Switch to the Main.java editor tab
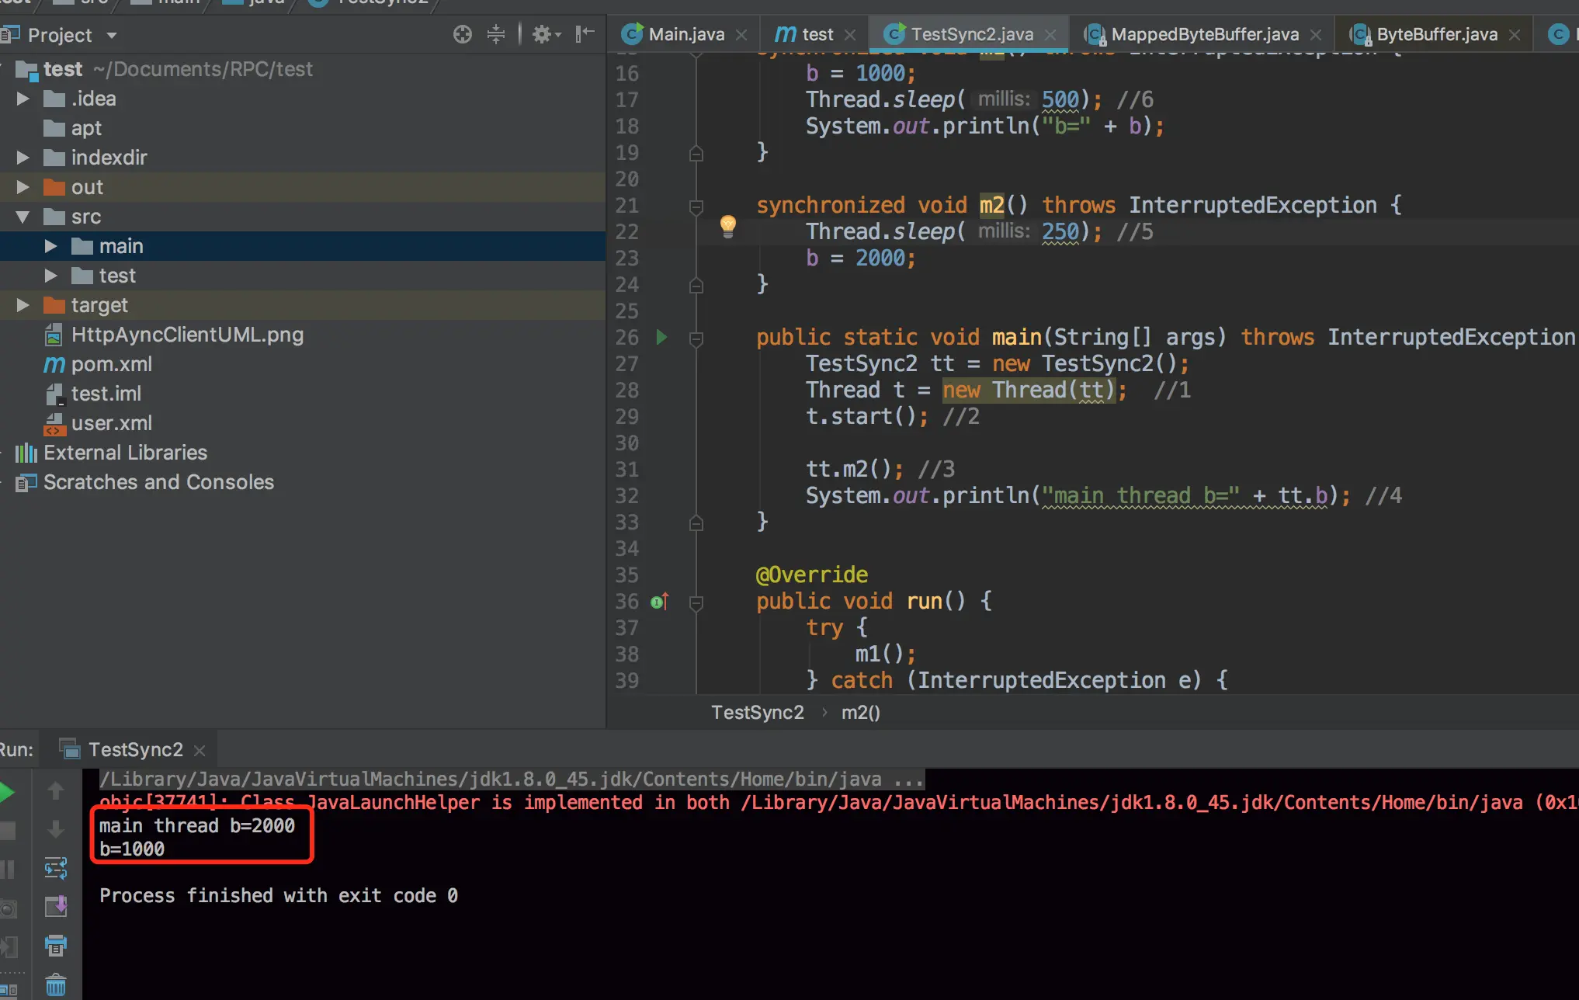Viewport: 1579px width, 1000px height. [x=685, y=34]
